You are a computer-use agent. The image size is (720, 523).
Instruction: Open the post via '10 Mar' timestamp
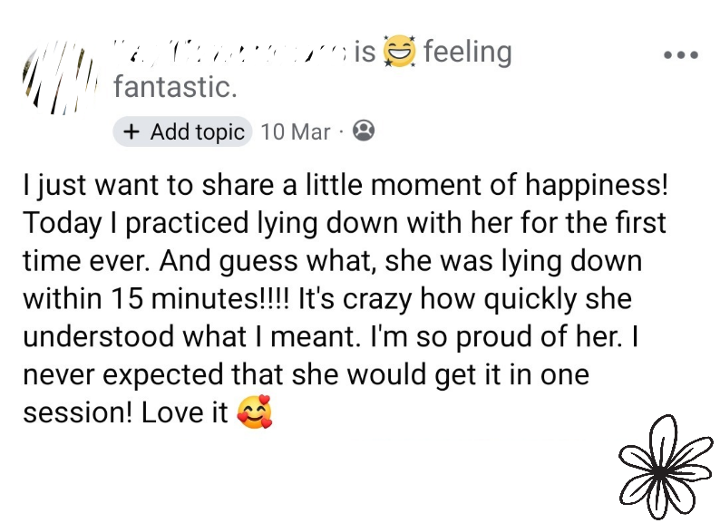(295, 131)
